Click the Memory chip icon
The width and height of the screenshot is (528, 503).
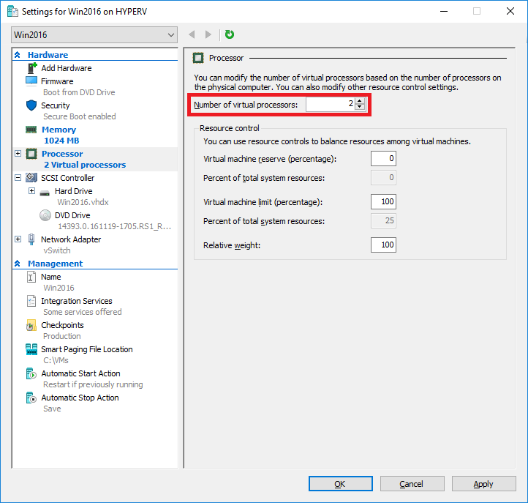tap(31, 130)
